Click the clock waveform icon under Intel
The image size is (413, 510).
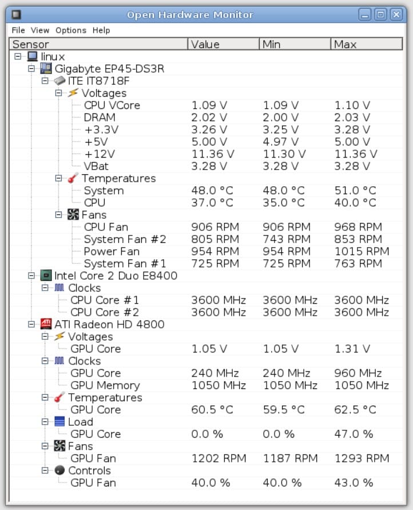point(59,288)
